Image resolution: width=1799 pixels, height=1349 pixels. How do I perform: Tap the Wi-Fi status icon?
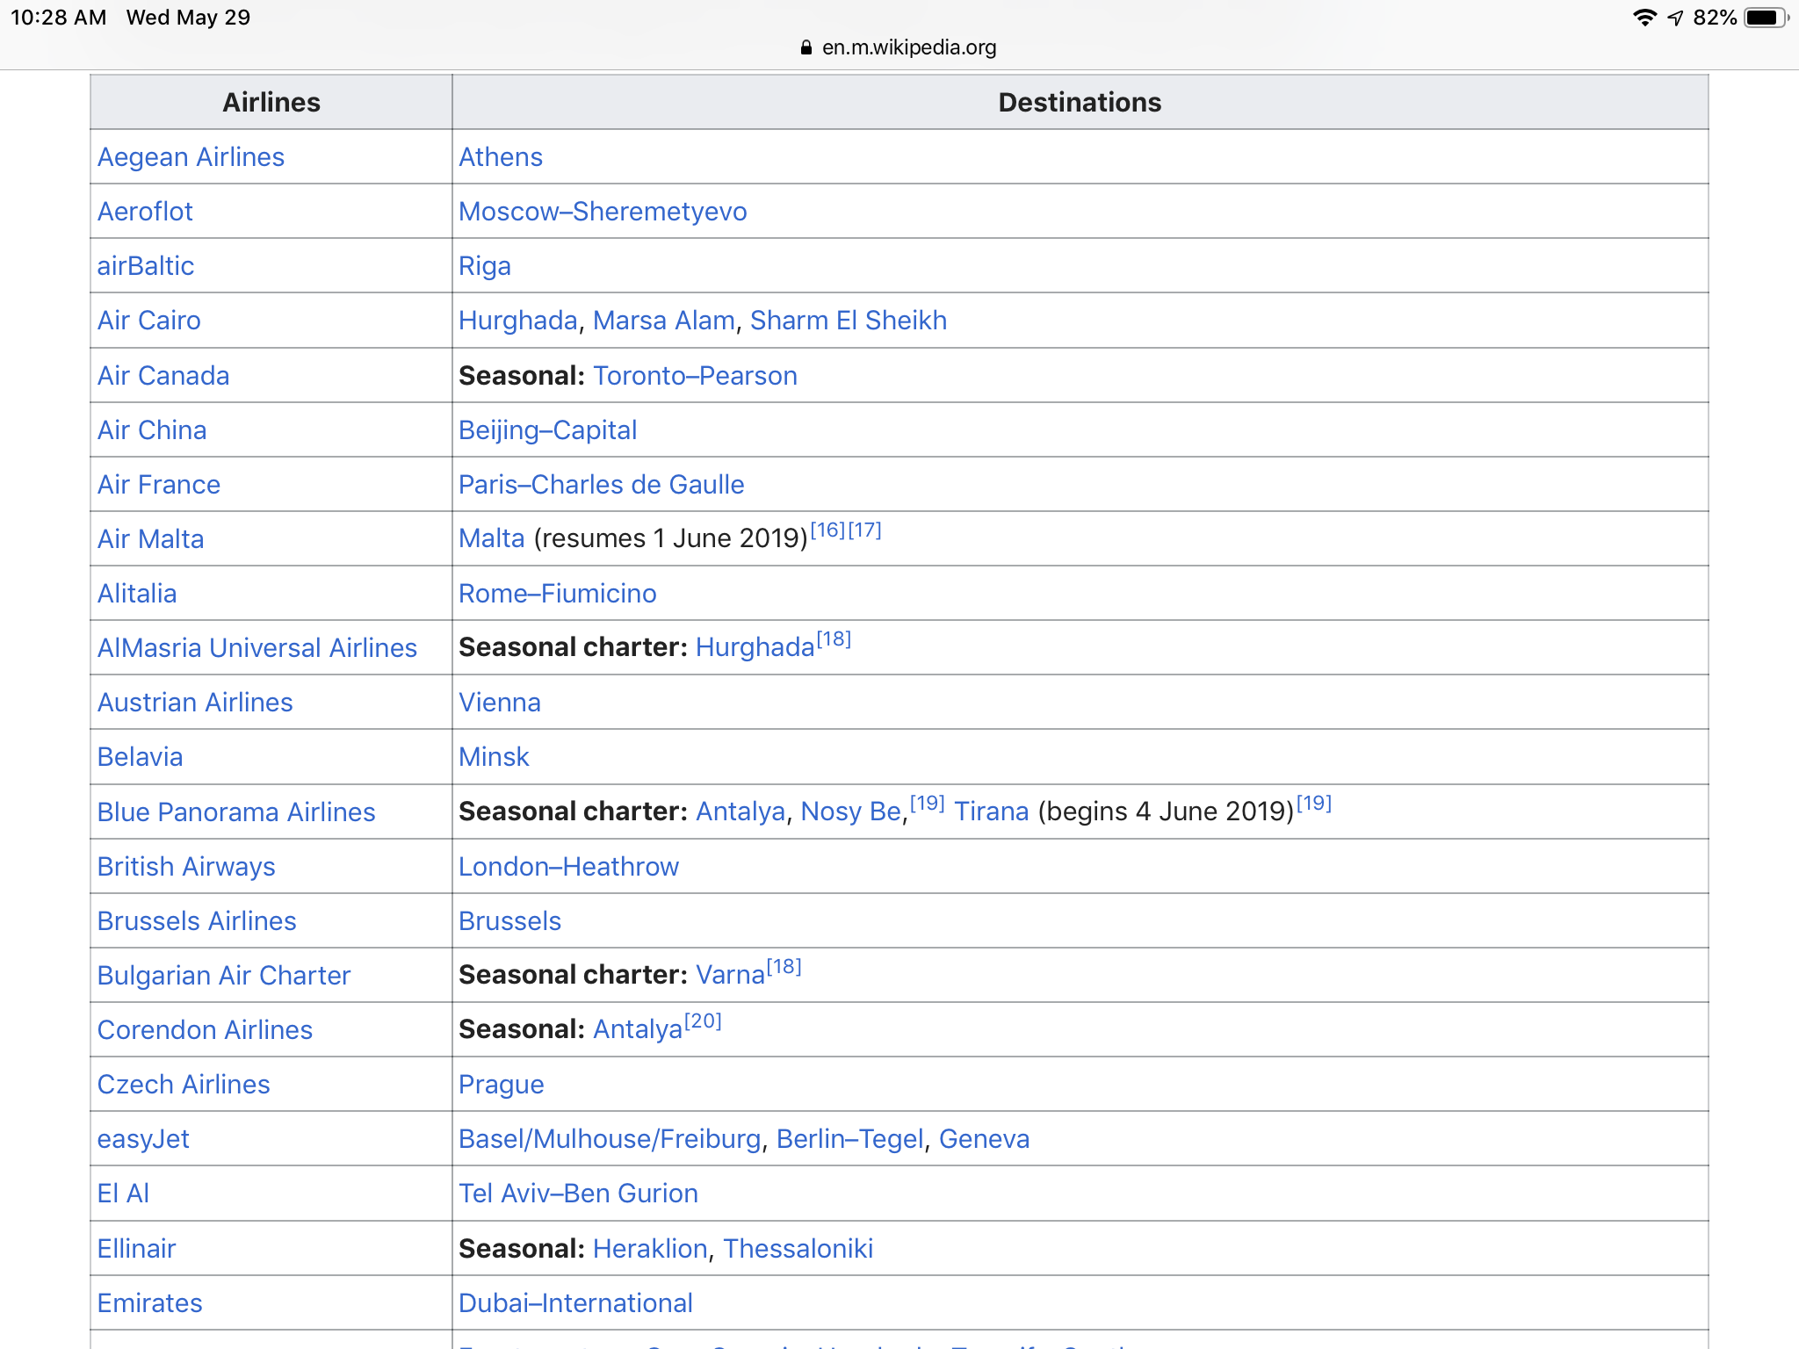[x=1644, y=18]
